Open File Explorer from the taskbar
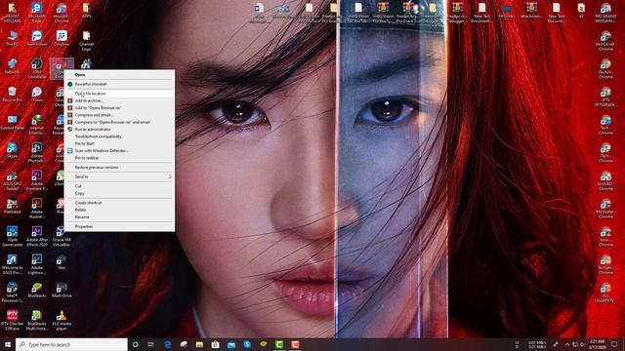Screen dimensions: 625x351 [x=199, y=344]
